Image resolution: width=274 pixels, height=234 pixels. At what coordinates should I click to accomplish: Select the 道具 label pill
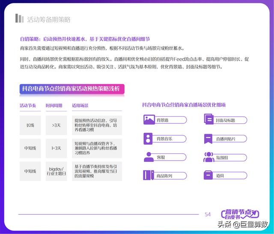tap(230, 175)
